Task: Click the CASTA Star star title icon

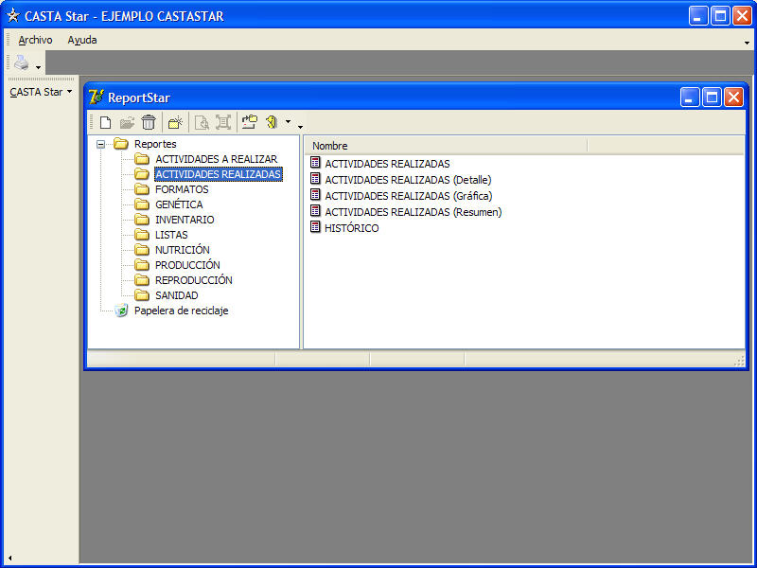Action: (x=13, y=16)
